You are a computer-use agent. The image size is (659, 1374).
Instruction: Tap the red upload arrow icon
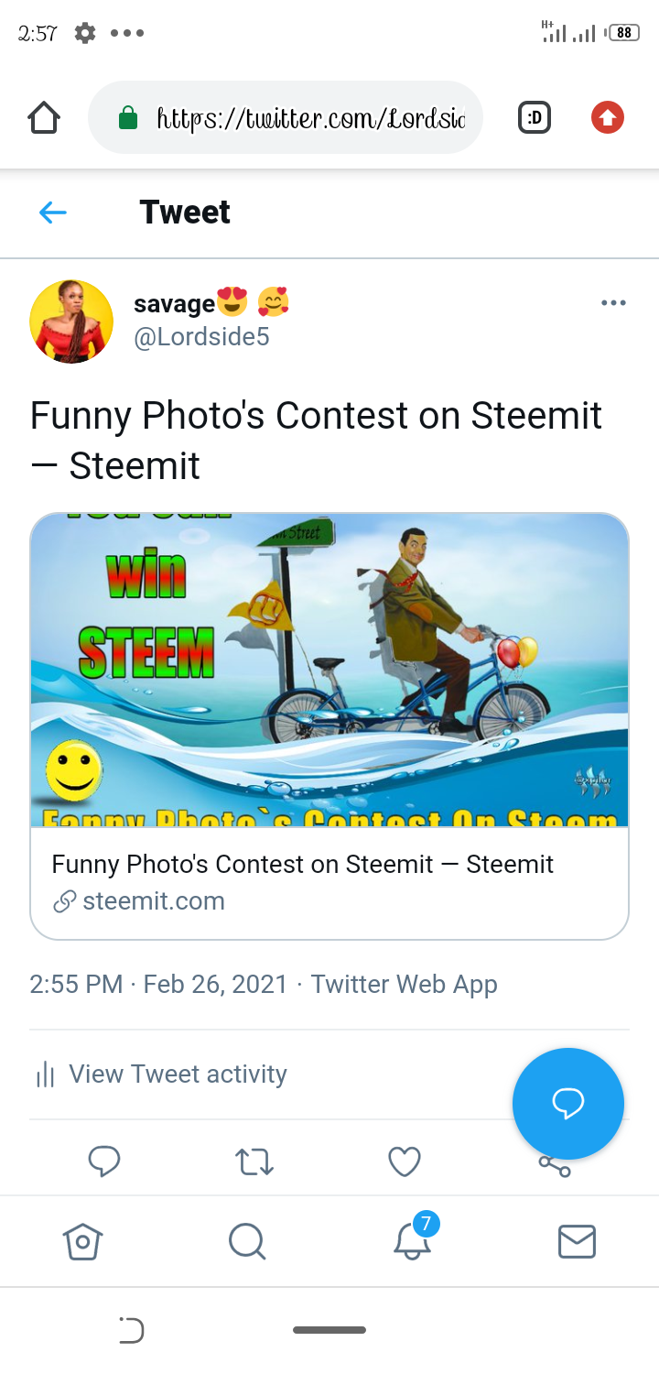click(x=607, y=117)
